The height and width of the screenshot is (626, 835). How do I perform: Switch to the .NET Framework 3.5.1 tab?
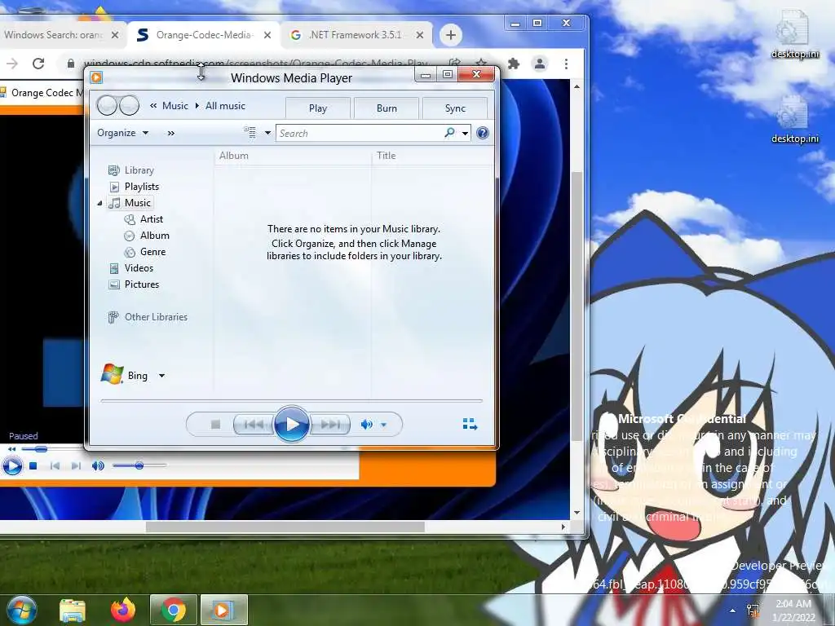click(x=355, y=35)
